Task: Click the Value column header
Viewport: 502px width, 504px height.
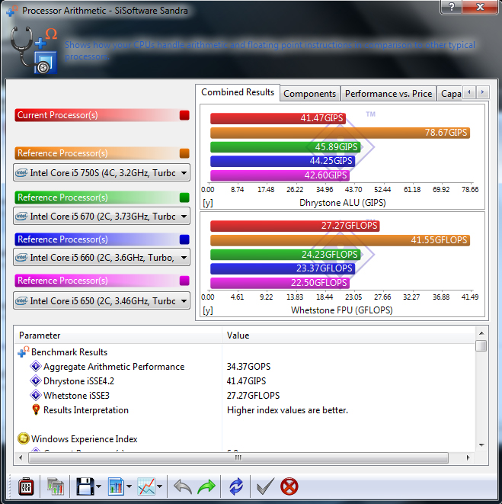Action: [348, 335]
